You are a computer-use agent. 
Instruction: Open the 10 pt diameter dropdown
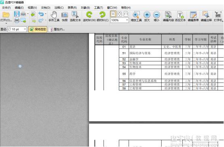tap(25, 29)
